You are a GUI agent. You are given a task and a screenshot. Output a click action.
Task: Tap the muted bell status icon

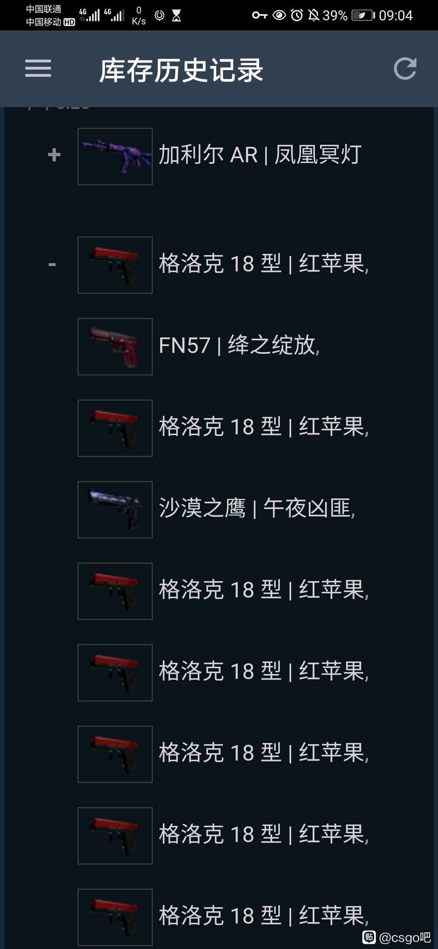coord(313,15)
